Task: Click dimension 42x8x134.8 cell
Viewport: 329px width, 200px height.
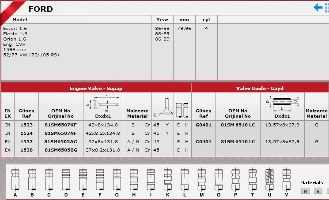Action: point(103,125)
